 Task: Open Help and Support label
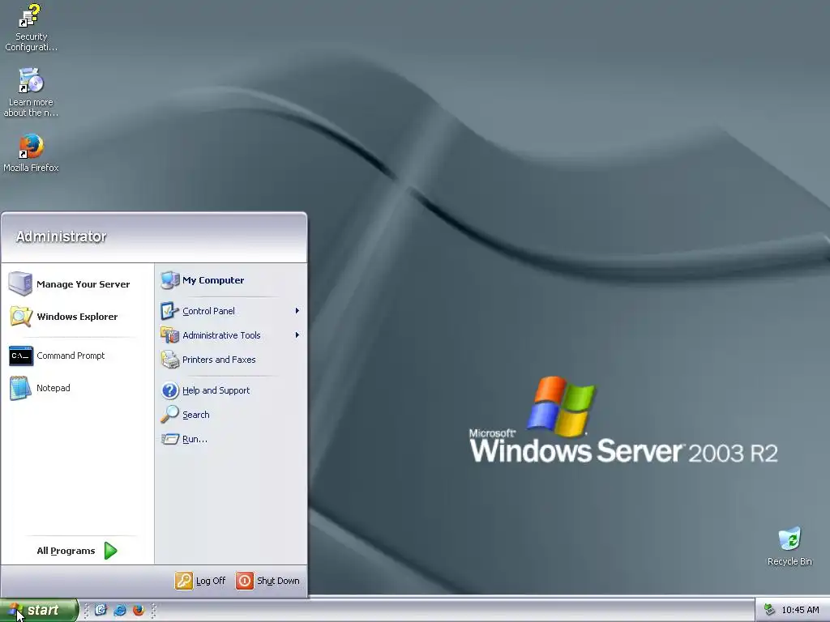click(x=216, y=390)
